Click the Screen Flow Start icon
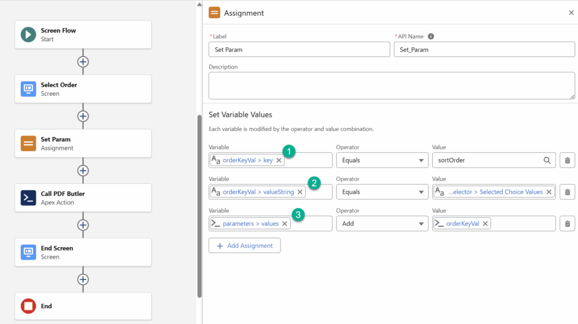The height and width of the screenshot is (324, 578). [x=28, y=34]
